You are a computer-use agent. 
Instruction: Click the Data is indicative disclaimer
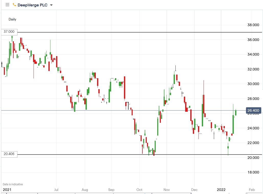pyautogui.click(x=12, y=184)
